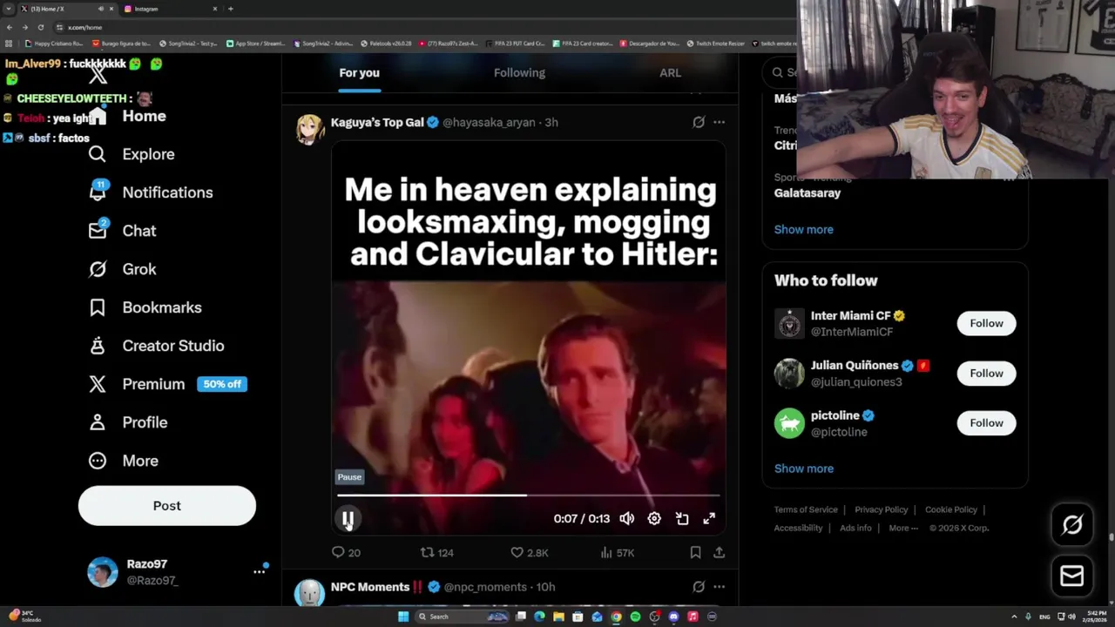Open floating Messages button
The height and width of the screenshot is (627, 1115).
point(1072,576)
